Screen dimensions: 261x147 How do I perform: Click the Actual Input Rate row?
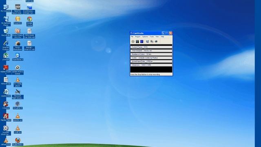pyautogui.click(x=151, y=62)
